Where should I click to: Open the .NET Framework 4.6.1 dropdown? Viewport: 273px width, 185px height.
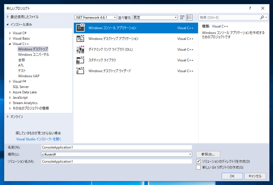[96, 17]
